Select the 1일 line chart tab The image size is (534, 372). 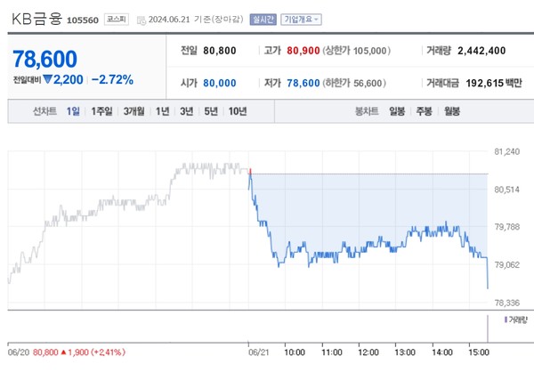click(72, 111)
